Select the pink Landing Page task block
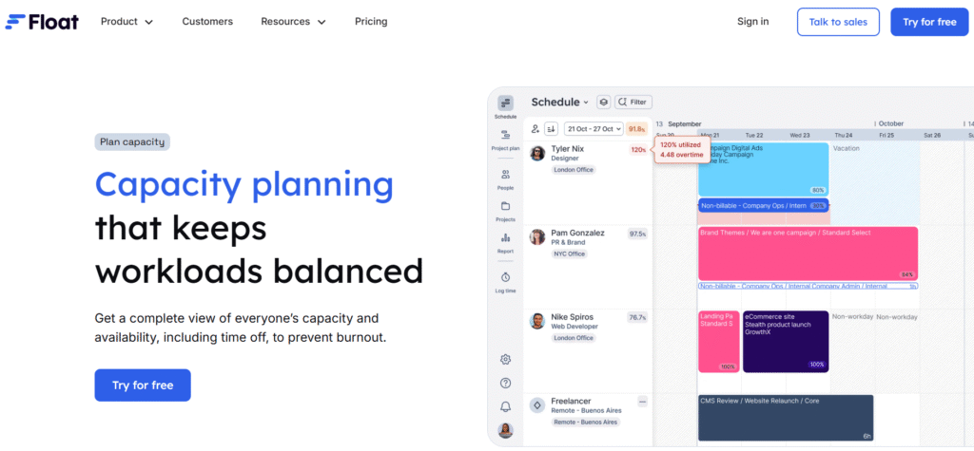974x451 pixels. pos(719,341)
